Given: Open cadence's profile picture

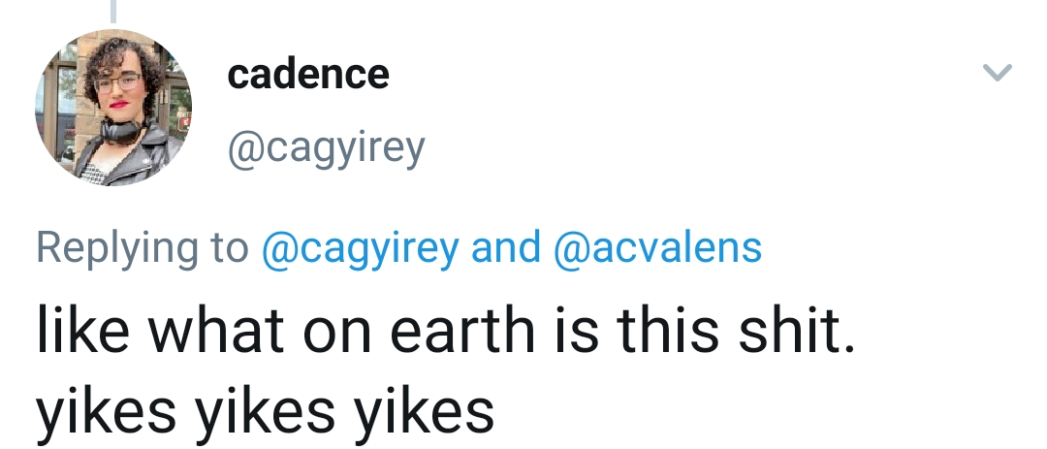Looking at the screenshot, I should 113,108.
